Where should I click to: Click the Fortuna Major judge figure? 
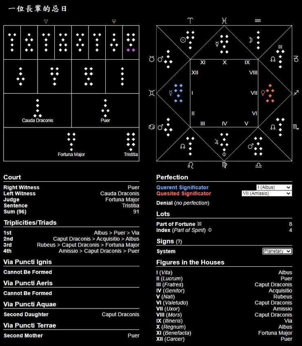pos(71,142)
